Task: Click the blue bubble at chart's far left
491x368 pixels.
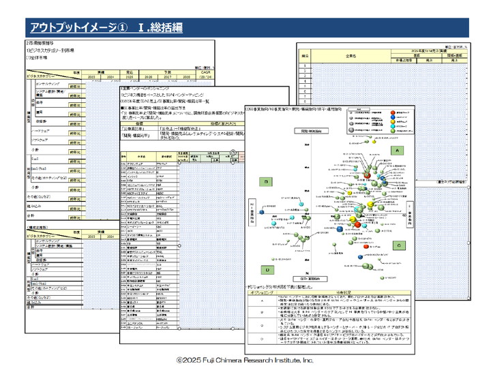Action: (262, 212)
